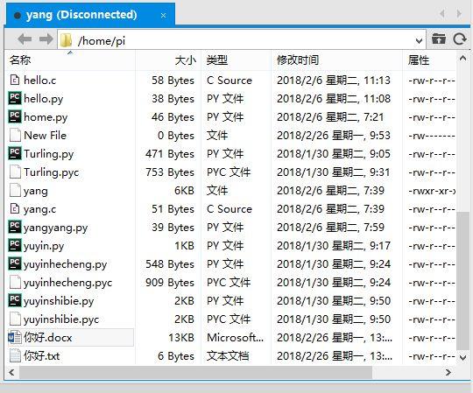Close the yang (Disconnected) tab
473x393 pixels.
pos(163,15)
